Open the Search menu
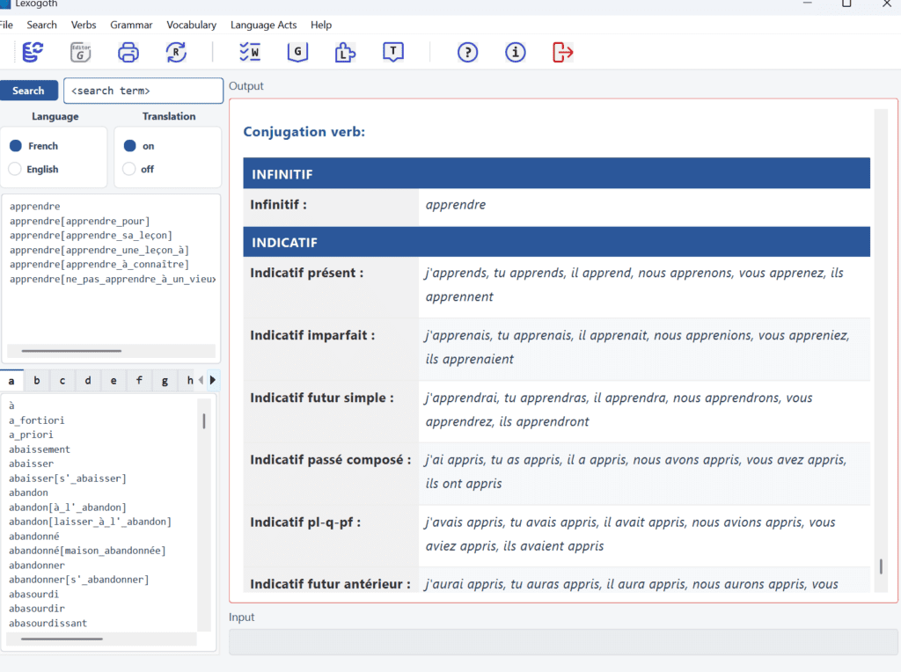This screenshot has height=672, width=901. [41, 25]
